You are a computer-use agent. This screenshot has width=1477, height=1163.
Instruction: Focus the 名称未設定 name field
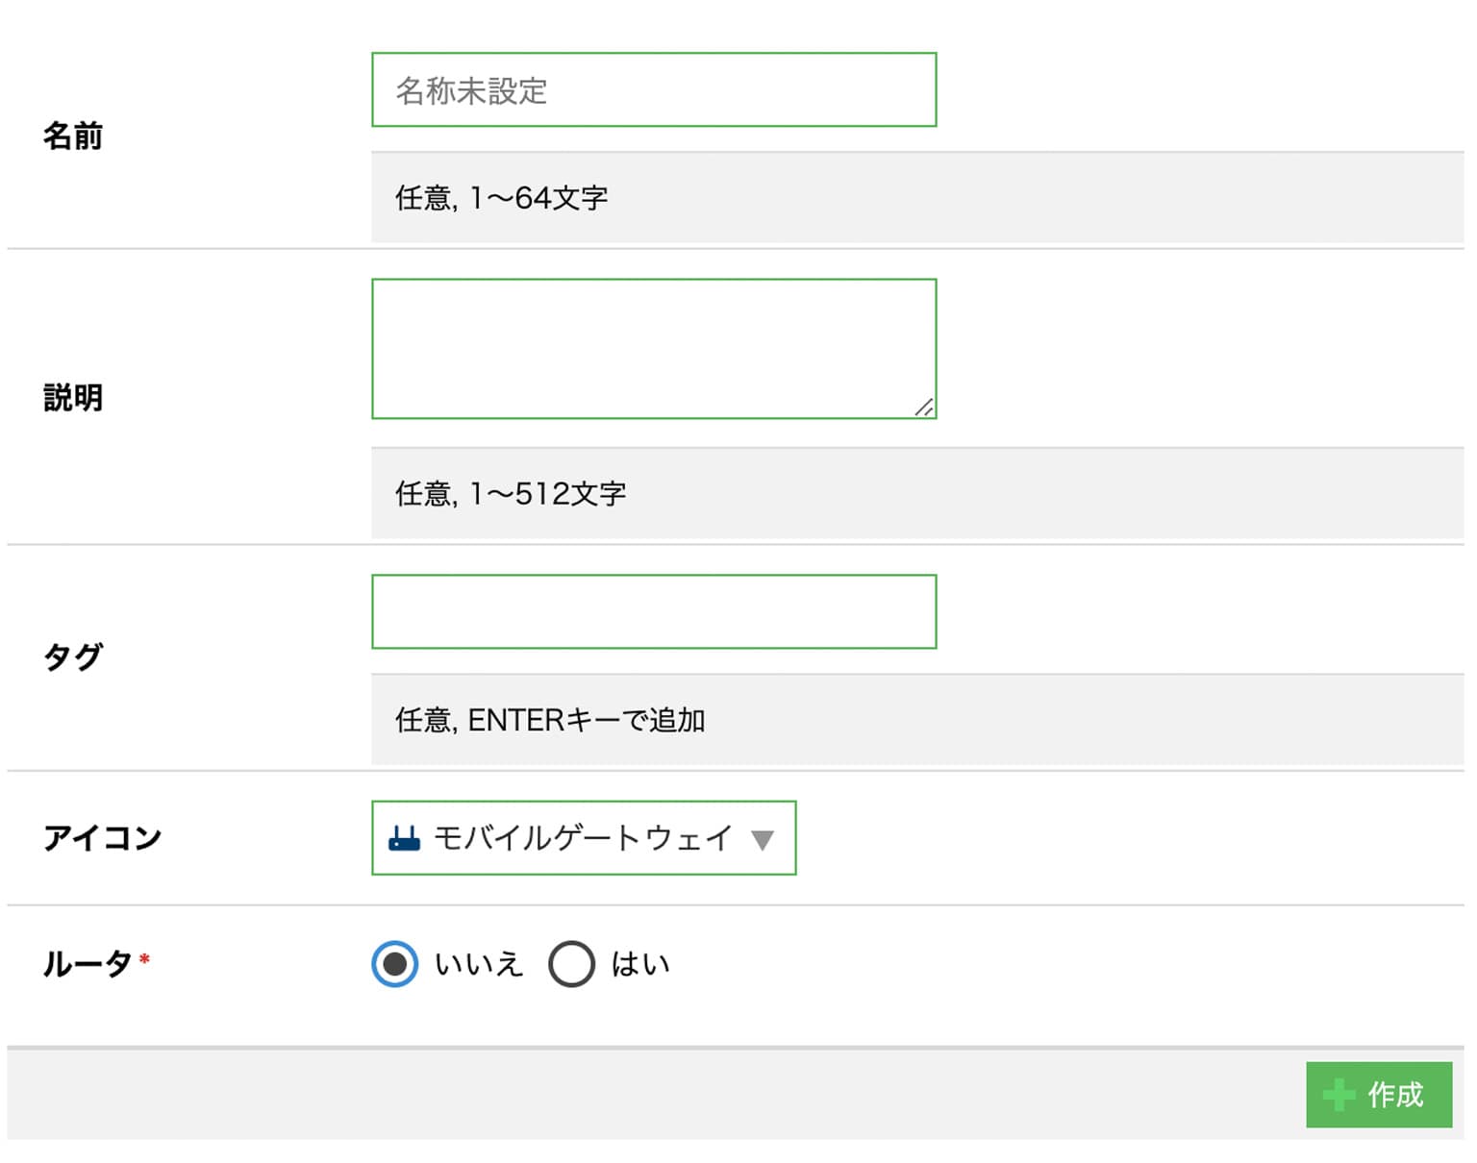point(654,90)
